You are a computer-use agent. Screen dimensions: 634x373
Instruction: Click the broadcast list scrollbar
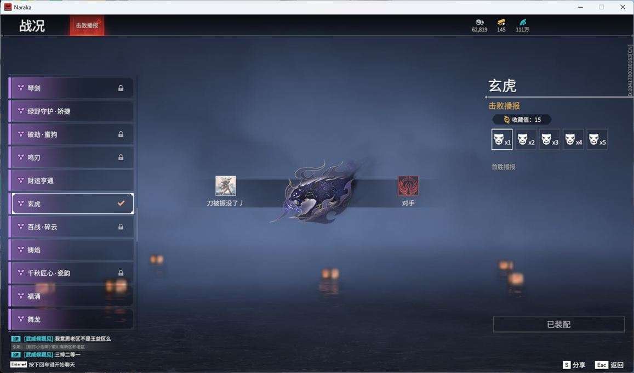pos(136,224)
